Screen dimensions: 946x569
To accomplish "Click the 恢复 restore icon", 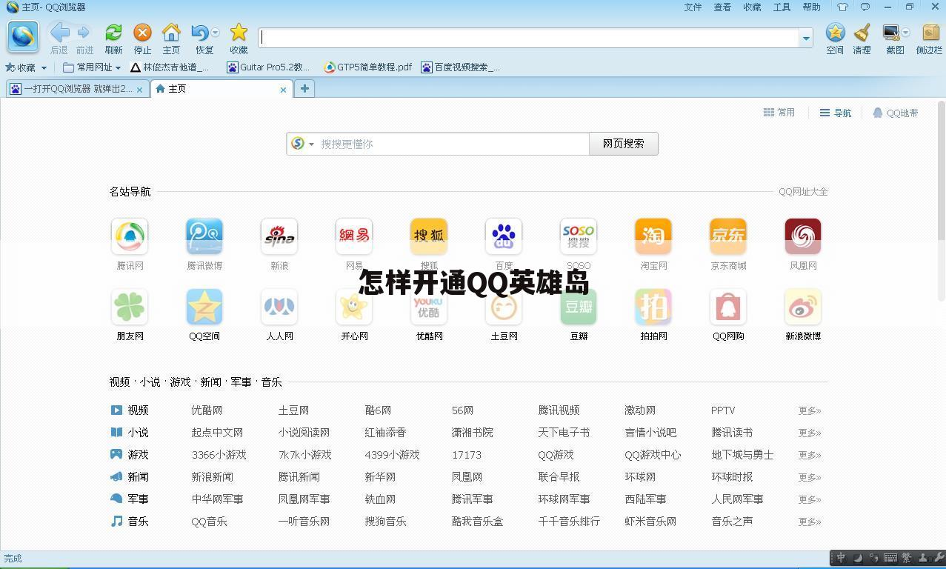I will coord(200,33).
